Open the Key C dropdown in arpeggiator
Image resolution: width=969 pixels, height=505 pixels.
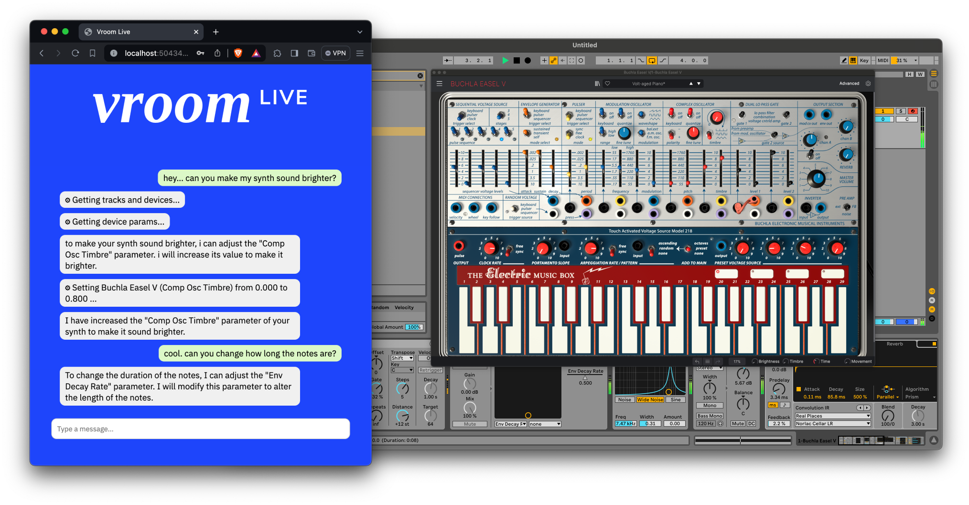(402, 370)
